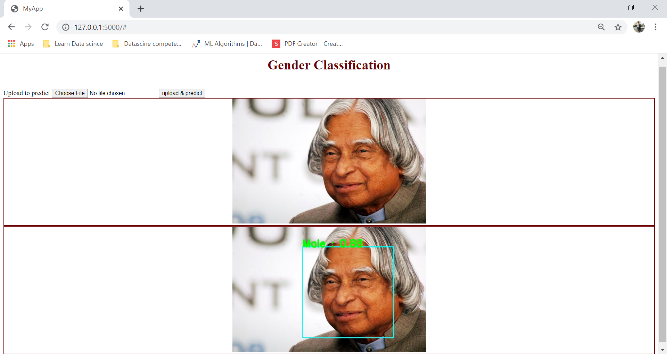Click the Learn Data scince bookmark folder

point(73,43)
